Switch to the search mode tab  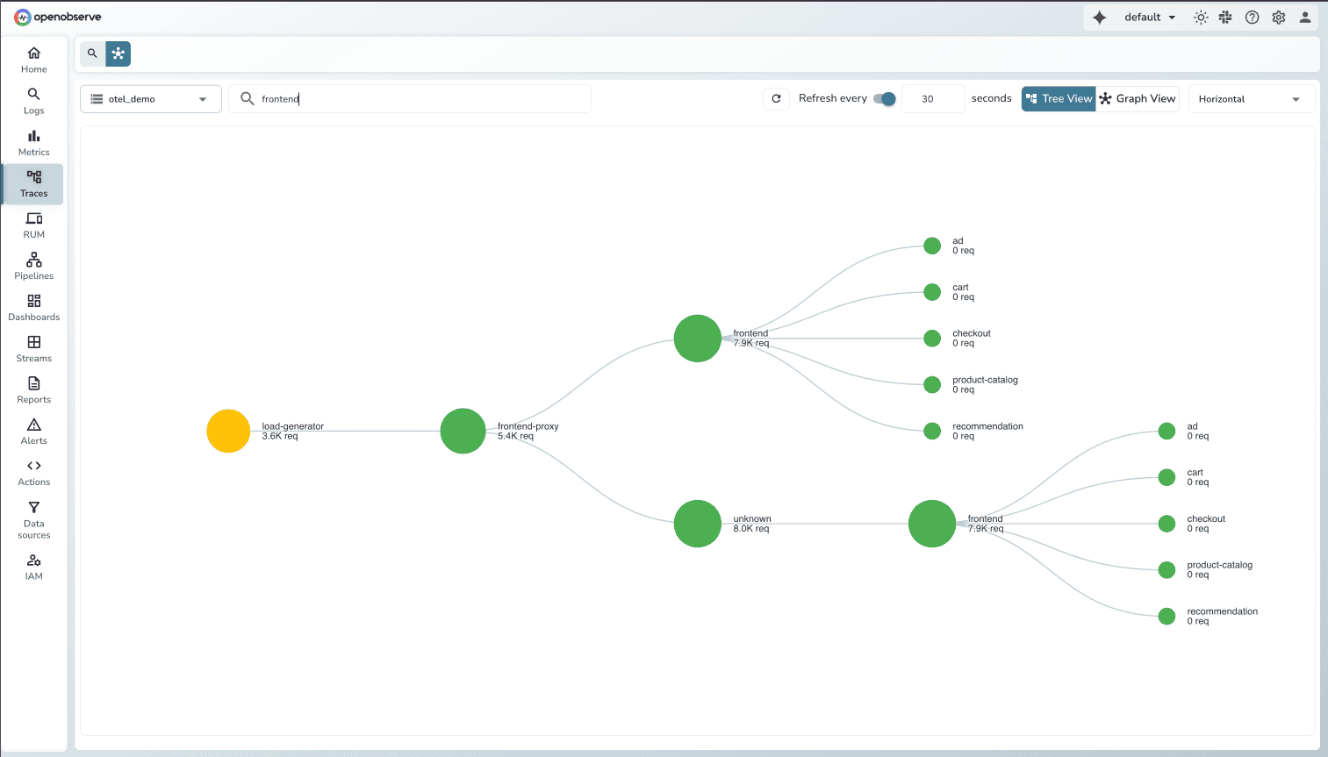tap(92, 54)
